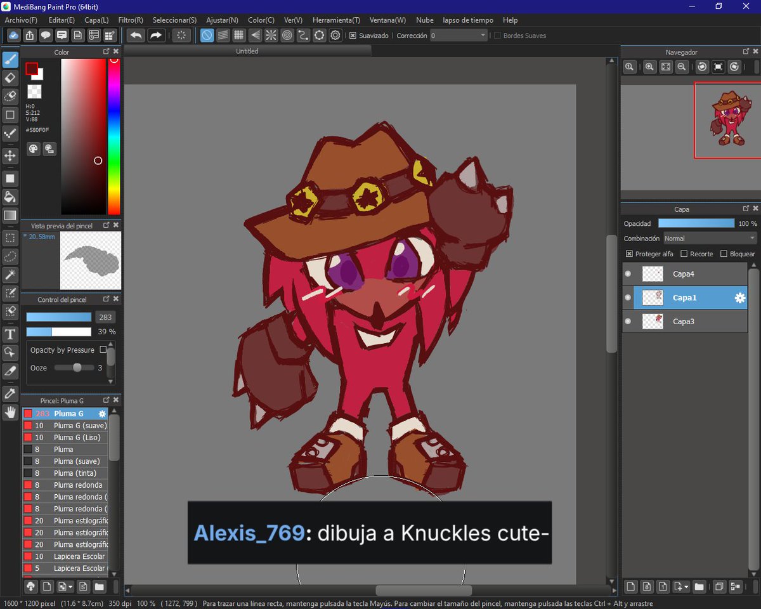Undock the Vista previa del pincel panel
The height and width of the screenshot is (609, 761).
pos(107,225)
